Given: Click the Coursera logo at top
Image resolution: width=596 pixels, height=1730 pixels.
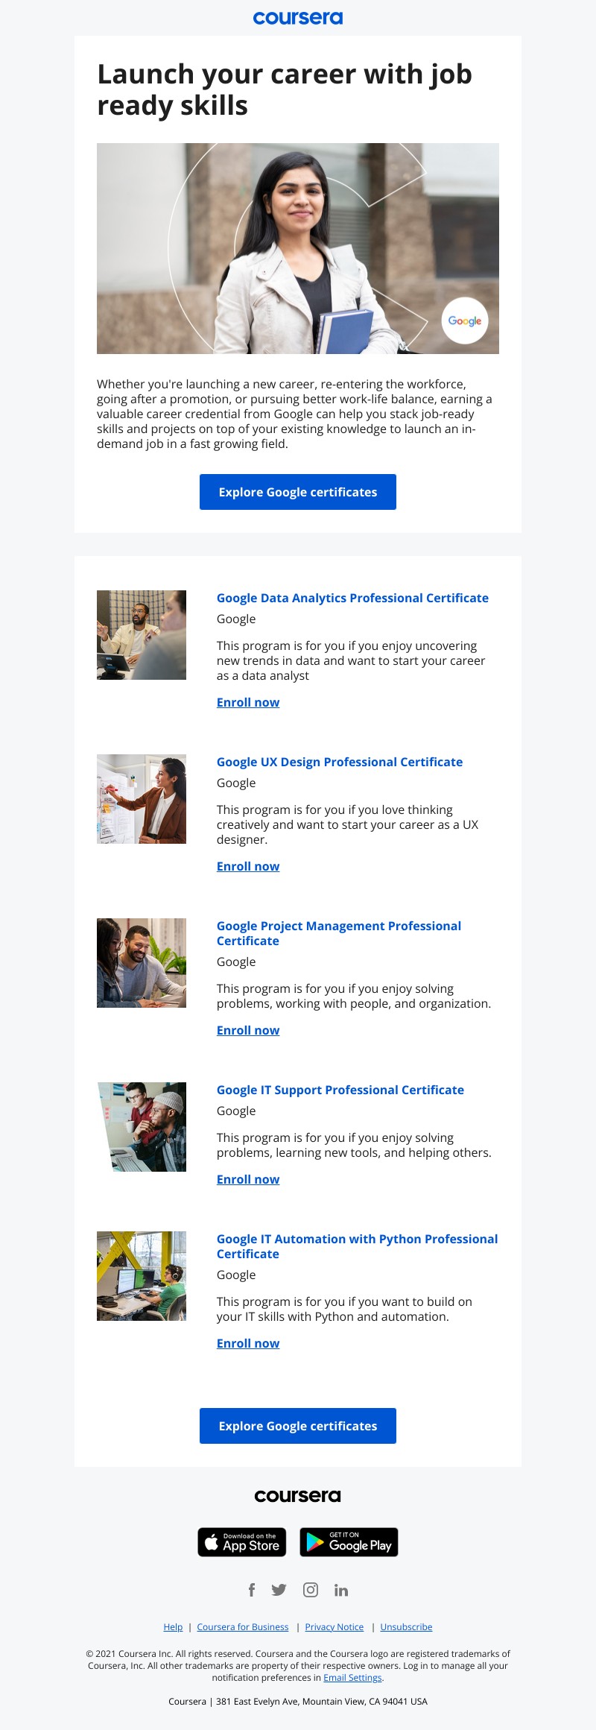Looking at the screenshot, I should click(298, 18).
